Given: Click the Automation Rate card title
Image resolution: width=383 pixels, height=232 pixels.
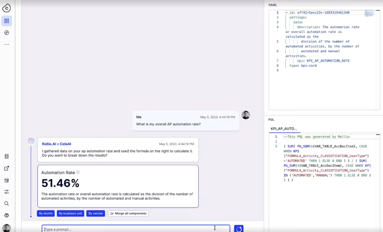Looking at the screenshot, I should 58,173.
